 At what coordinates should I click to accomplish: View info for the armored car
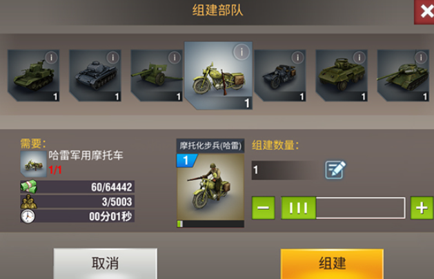[x=359, y=57]
